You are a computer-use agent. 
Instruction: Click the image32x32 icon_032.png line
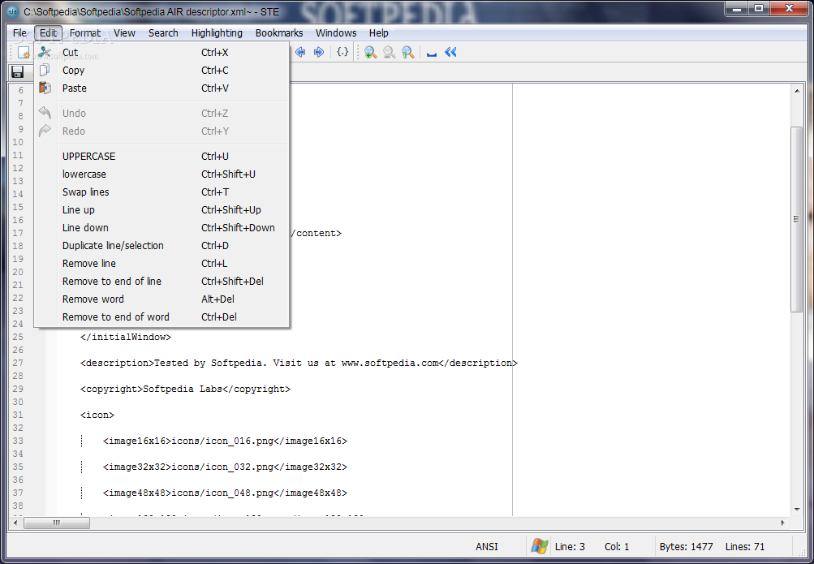(x=225, y=467)
